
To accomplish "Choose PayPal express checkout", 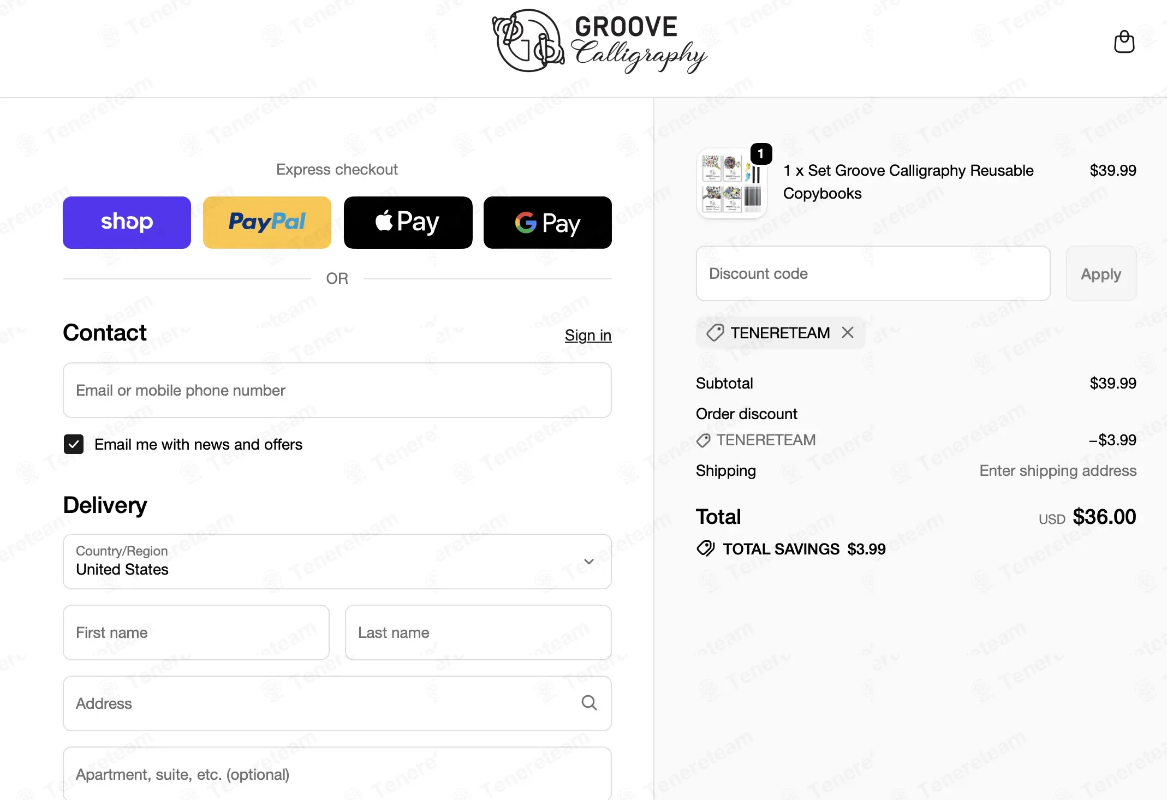I will [267, 223].
